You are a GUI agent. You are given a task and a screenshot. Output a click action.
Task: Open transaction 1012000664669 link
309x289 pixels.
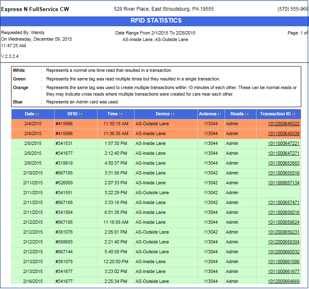click(x=284, y=281)
